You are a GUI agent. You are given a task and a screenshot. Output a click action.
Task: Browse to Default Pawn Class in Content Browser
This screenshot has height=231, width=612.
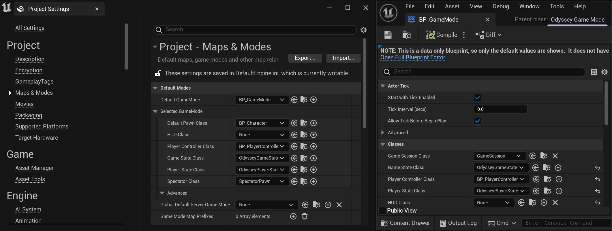click(x=304, y=123)
